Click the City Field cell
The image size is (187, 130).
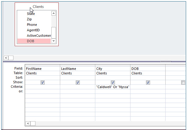tap(113, 69)
